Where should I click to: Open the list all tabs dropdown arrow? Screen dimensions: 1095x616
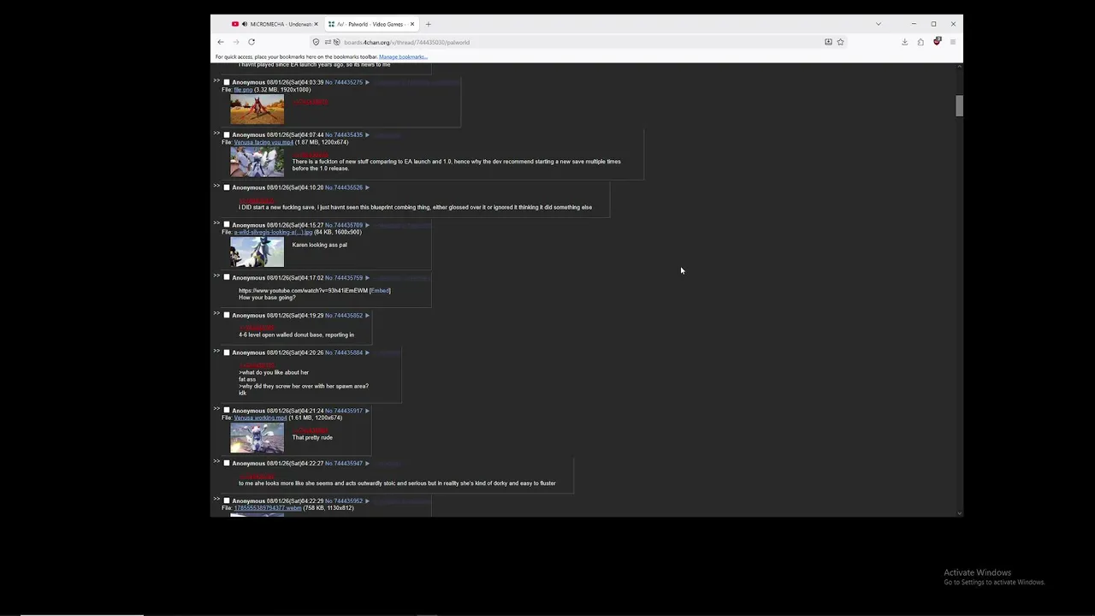click(x=878, y=24)
